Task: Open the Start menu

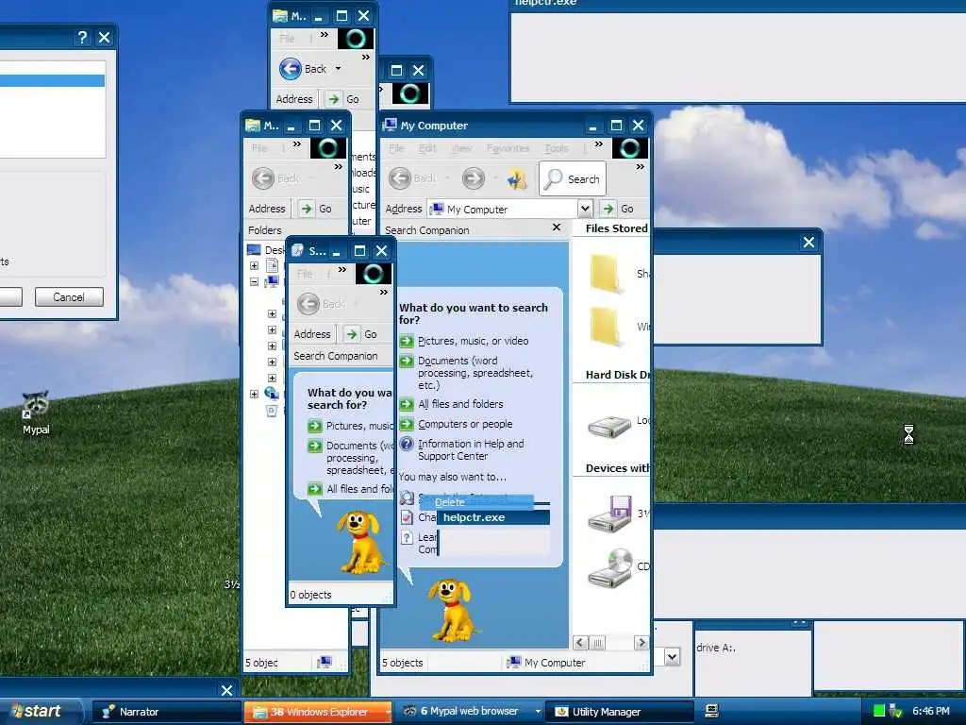Action: [41, 711]
